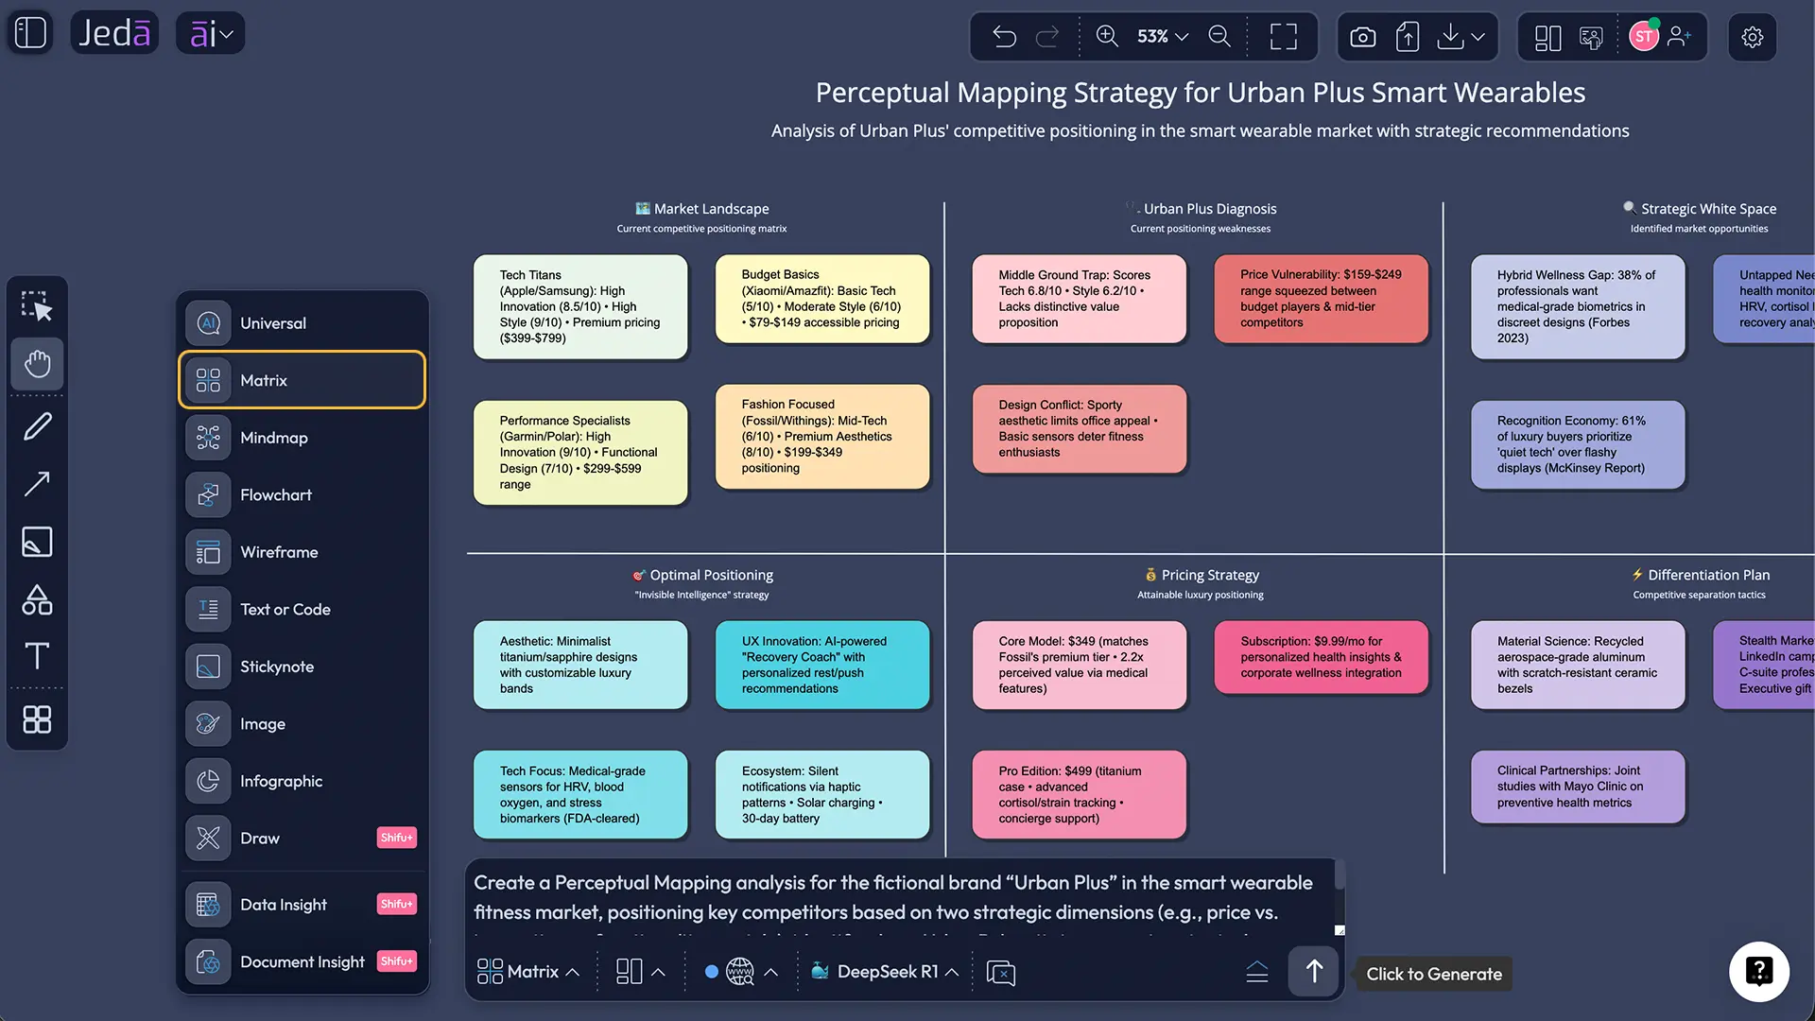Click the Pricing Strategy heading
This screenshot has width=1815, height=1021.
1201,575
